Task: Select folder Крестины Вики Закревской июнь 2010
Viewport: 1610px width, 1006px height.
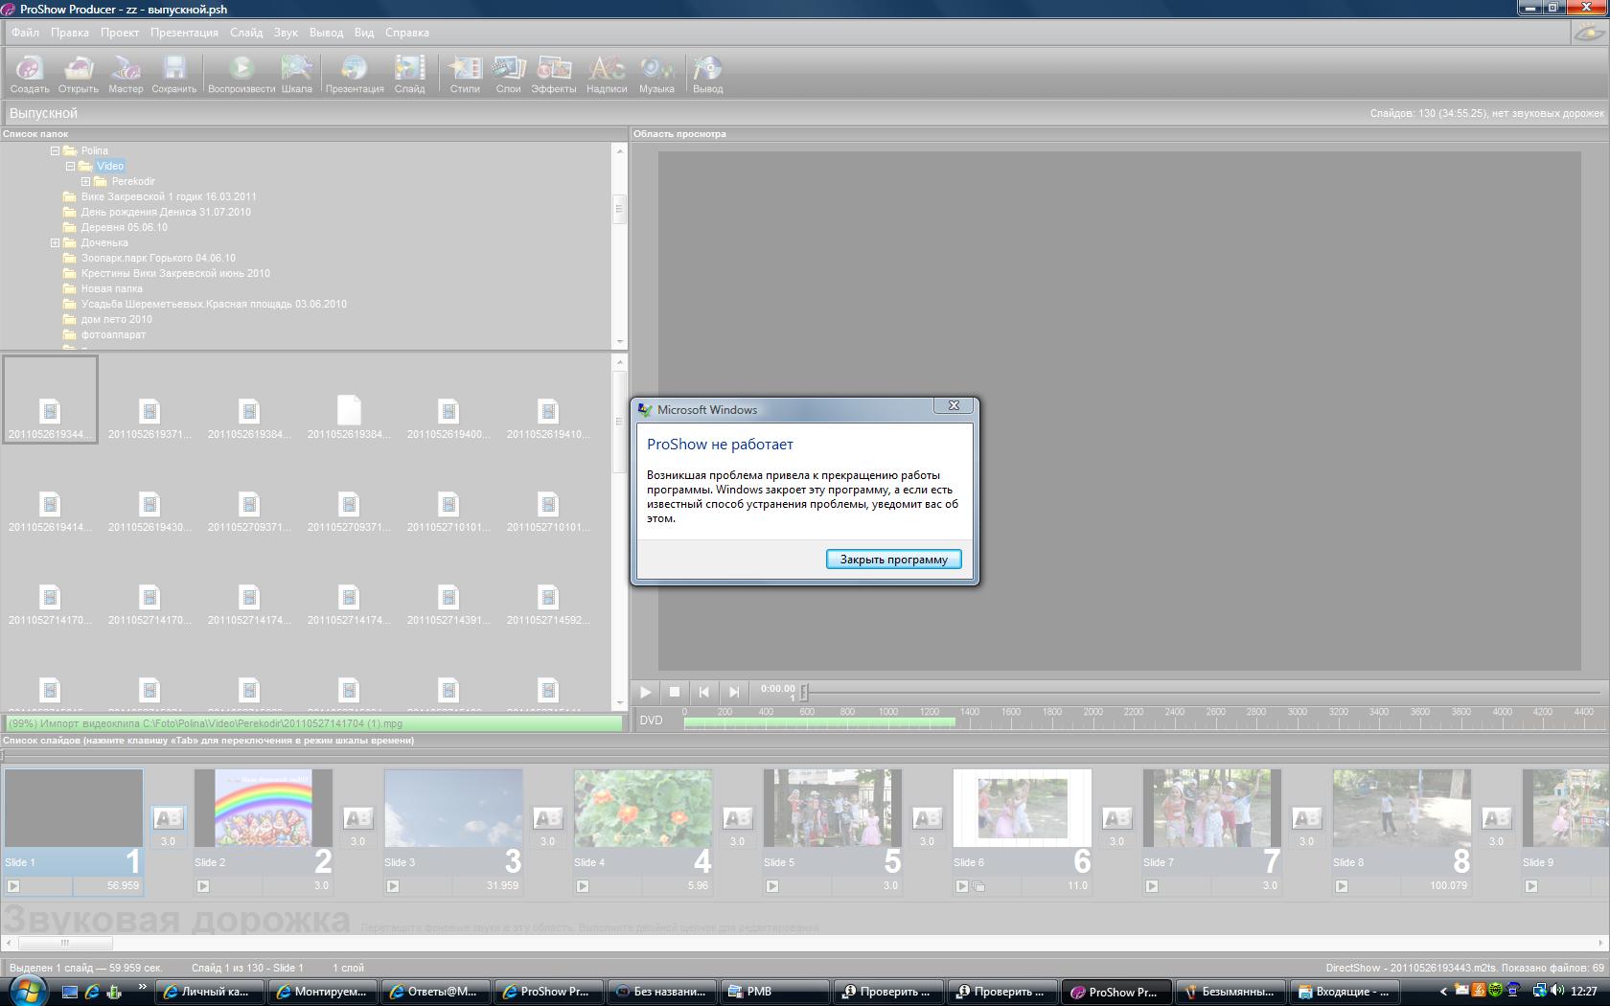Action: tap(175, 274)
